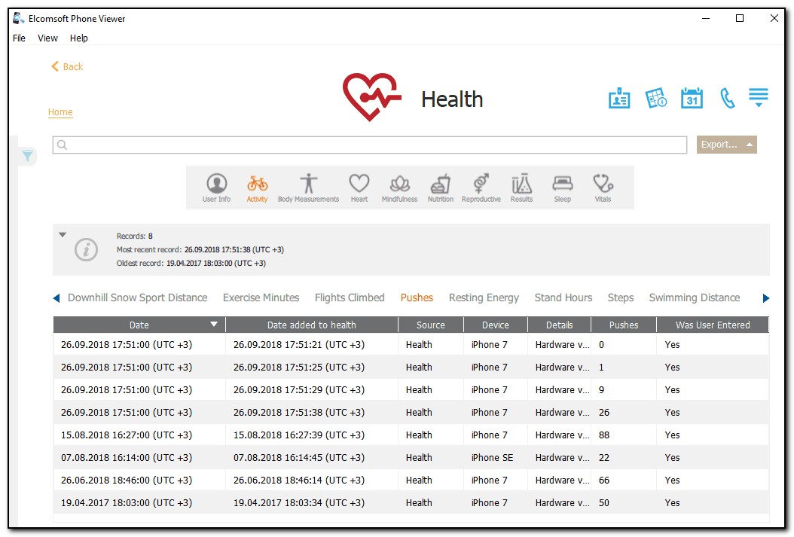Switch to the Steps tab
This screenshot has height=537, width=794.
coord(621,297)
